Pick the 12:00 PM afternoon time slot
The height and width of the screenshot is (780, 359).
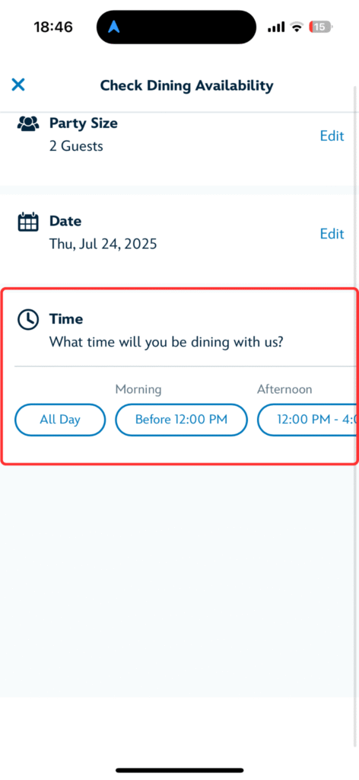(307, 420)
